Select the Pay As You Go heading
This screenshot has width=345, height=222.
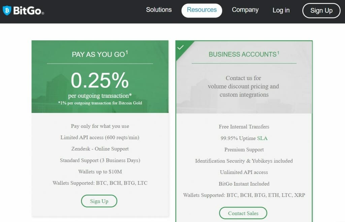click(x=98, y=54)
